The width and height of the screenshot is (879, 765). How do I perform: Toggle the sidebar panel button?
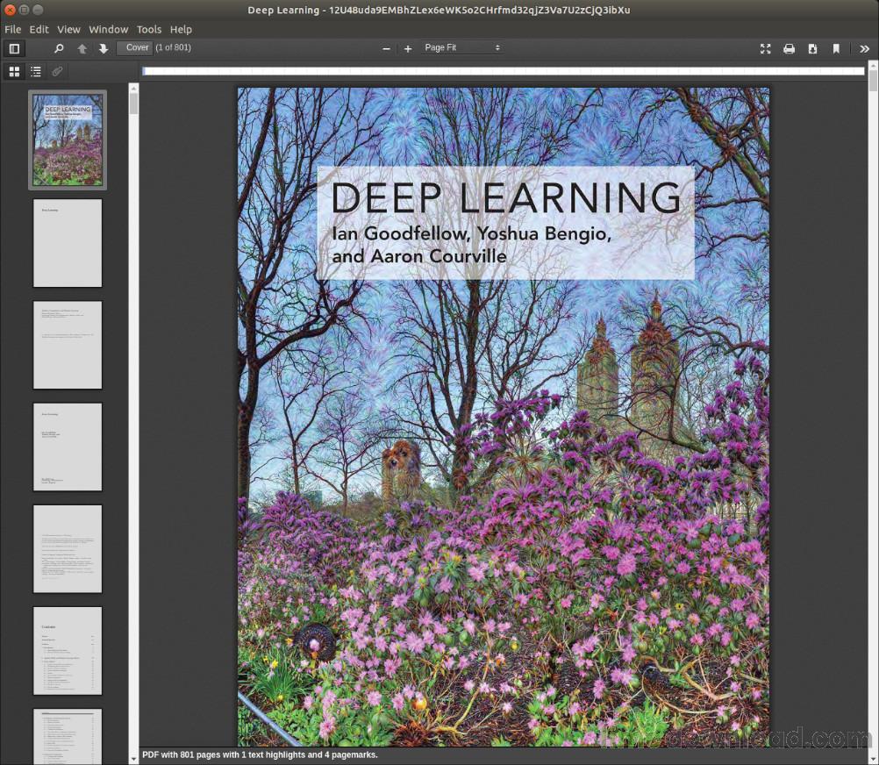(x=14, y=48)
